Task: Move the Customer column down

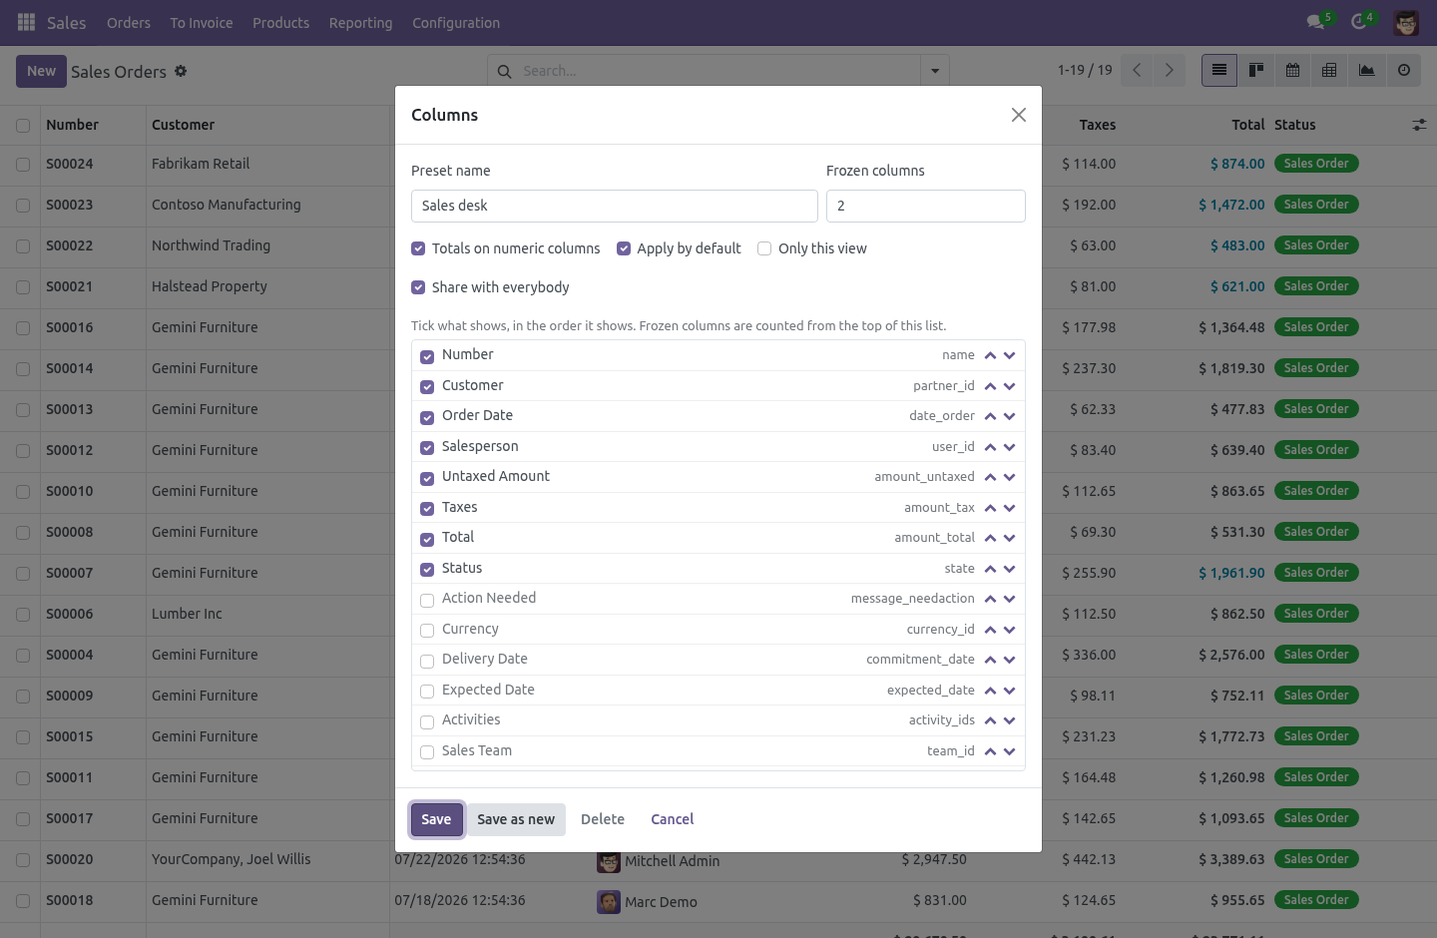Action: [x=1010, y=386]
